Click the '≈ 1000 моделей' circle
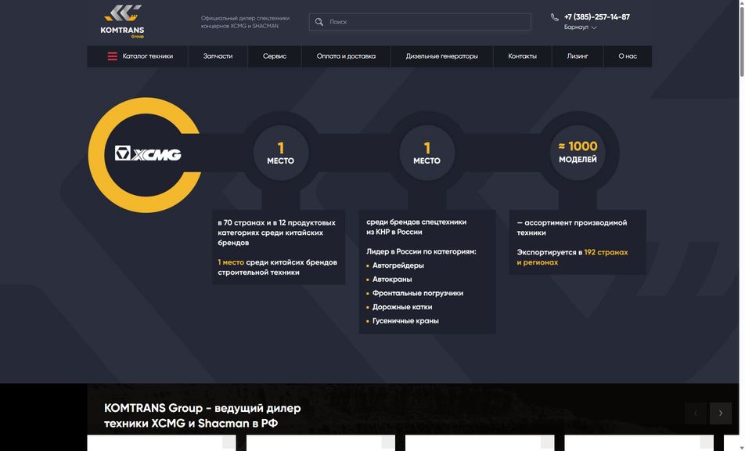745x451 pixels. [x=578, y=153]
